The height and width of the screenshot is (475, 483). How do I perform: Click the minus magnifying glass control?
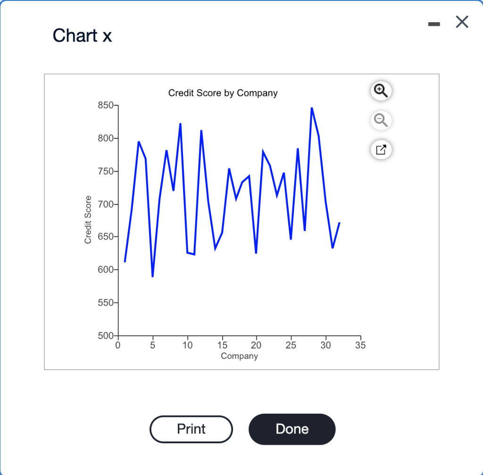(381, 120)
